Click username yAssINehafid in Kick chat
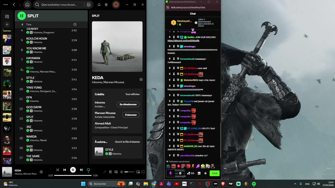The image size is (335, 188). tap(187, 156)
